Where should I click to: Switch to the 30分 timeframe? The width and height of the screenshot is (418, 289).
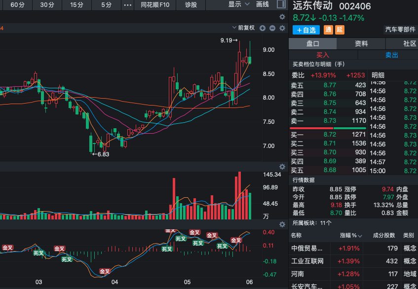pyautogui.click(x=47, y=5)
